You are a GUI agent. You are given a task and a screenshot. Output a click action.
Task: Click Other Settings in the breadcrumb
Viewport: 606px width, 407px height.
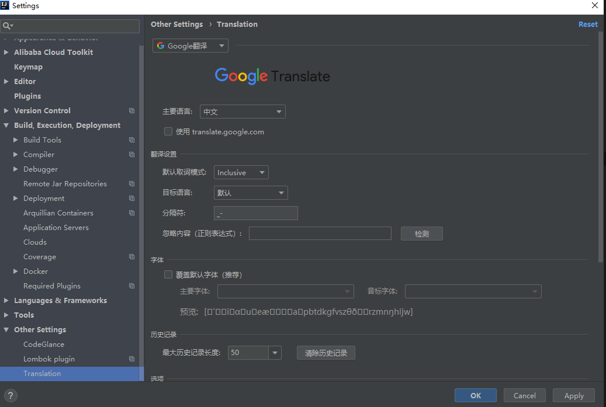click(176, 25)
